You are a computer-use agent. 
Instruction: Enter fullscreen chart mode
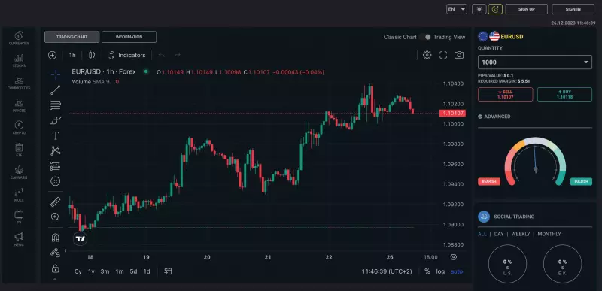point(443,55)
